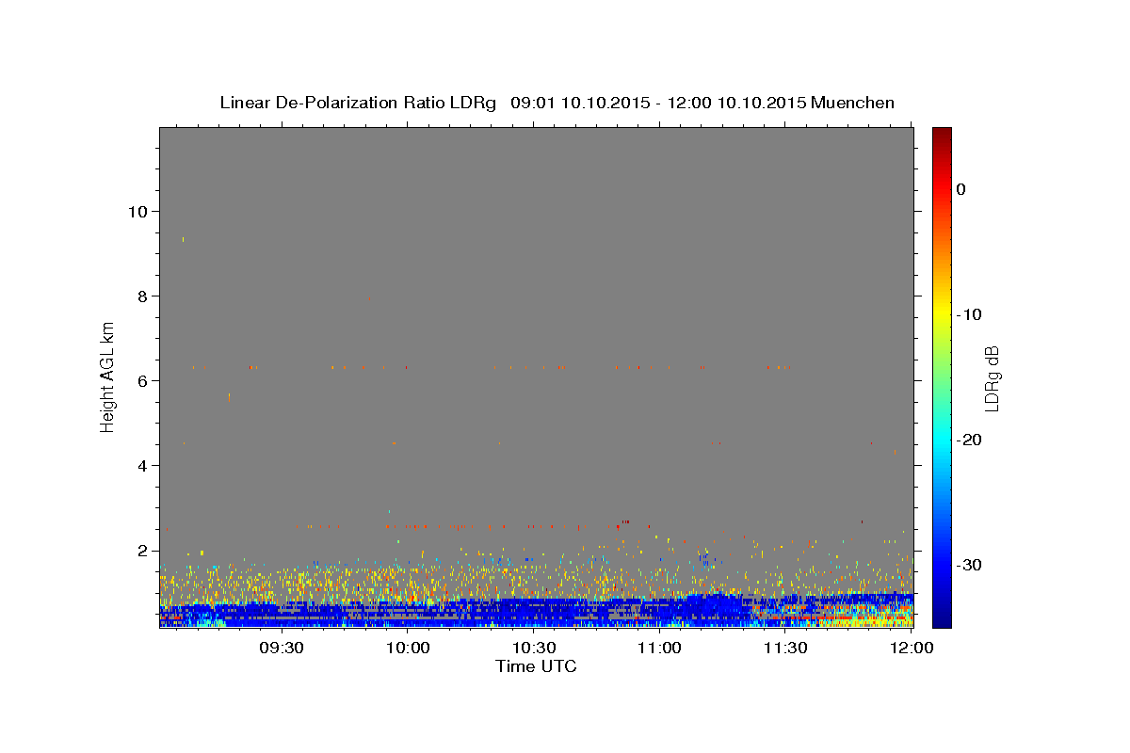Click the 11:30 time tick label
This screenshot has height=753, width=1130.
785,648
